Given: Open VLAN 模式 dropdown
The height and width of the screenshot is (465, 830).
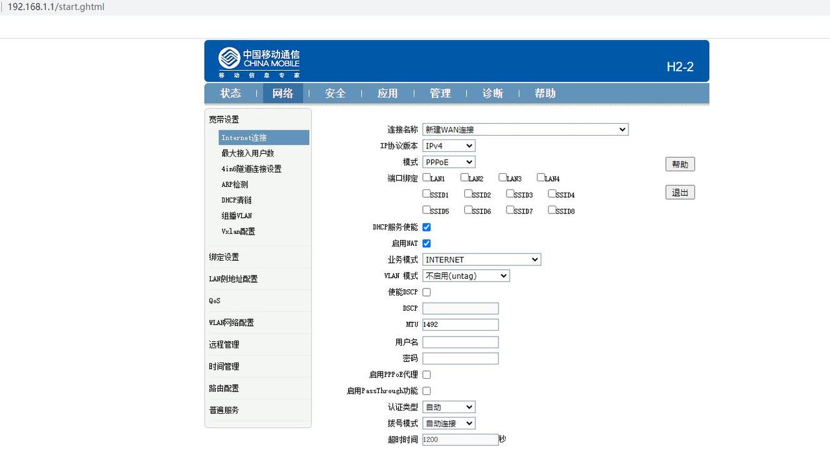Looking at the screenshot, I should [466, 276].
